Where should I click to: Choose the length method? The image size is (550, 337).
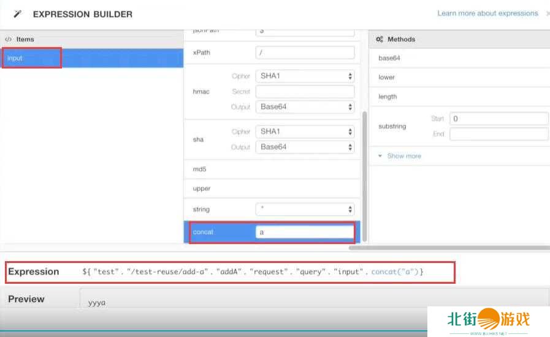point(460,97)
